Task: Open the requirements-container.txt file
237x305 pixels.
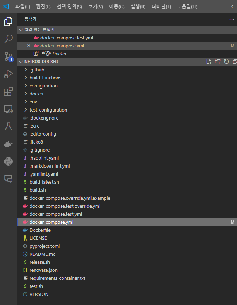Action: [127, 278]
